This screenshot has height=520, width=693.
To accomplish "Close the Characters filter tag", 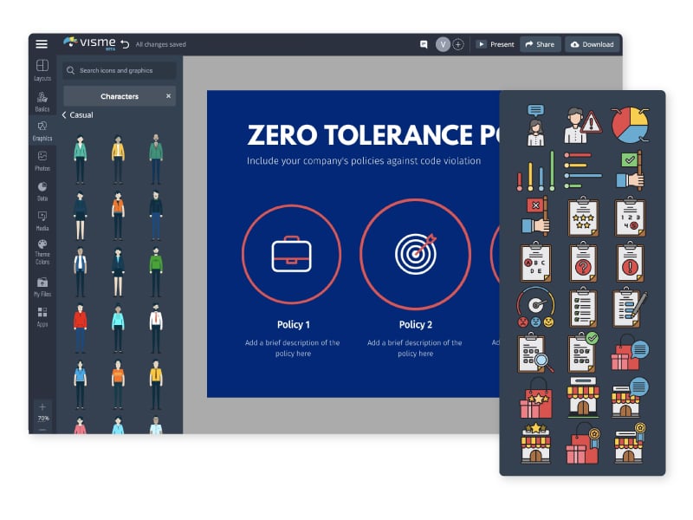I will [169, 96].
